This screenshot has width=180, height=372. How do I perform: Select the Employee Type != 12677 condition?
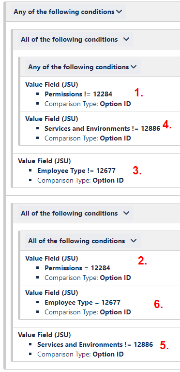click(x=76, y=171)
